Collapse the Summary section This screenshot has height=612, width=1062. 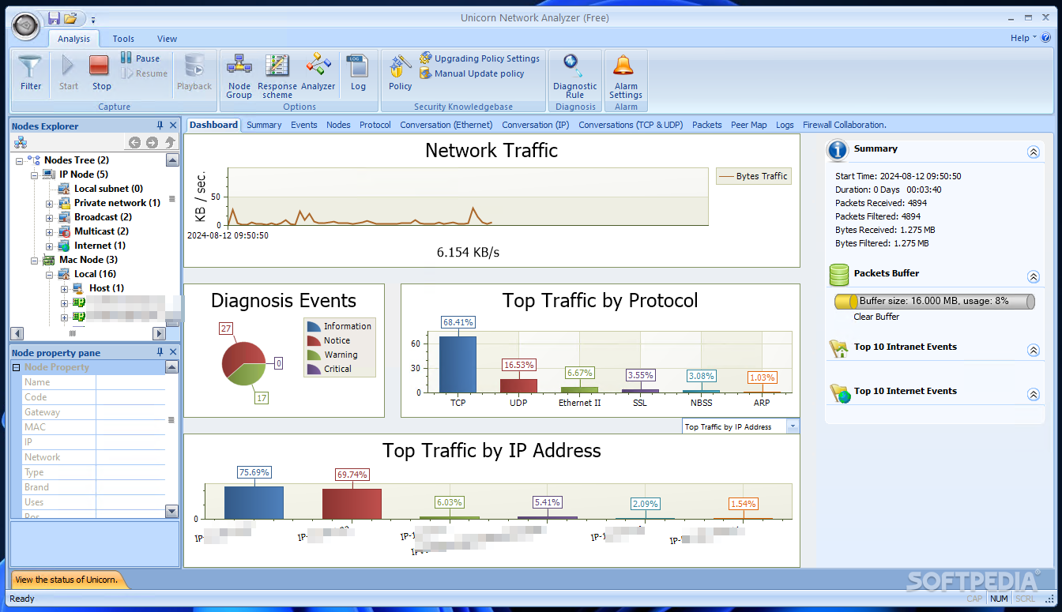[1033, 152]
